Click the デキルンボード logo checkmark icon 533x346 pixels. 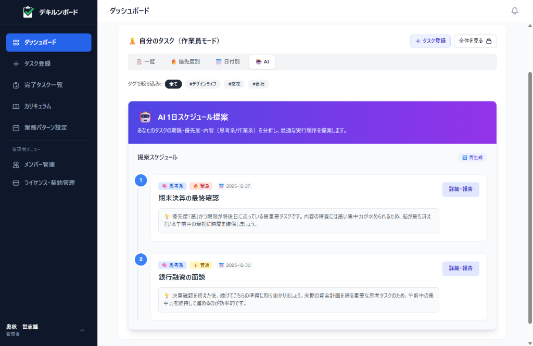point(28,11)
